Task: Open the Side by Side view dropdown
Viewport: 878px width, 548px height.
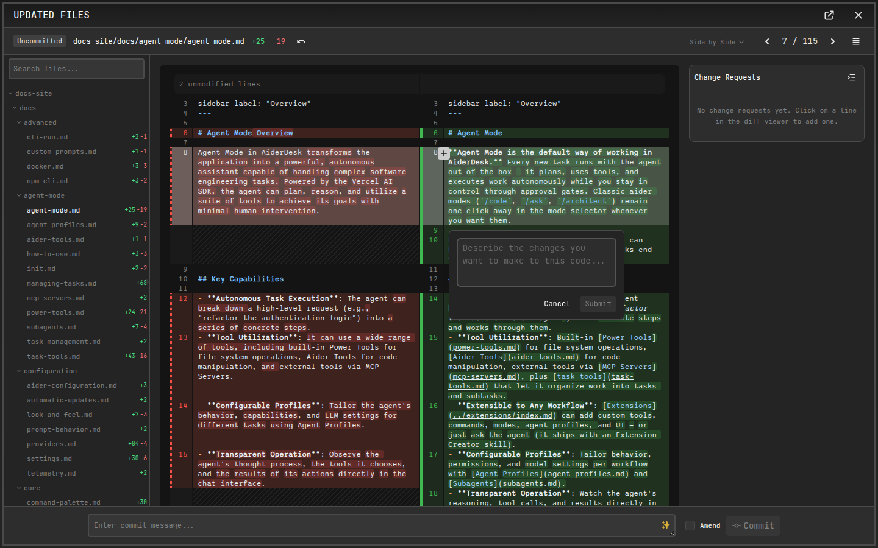Action: pos(717,42)
